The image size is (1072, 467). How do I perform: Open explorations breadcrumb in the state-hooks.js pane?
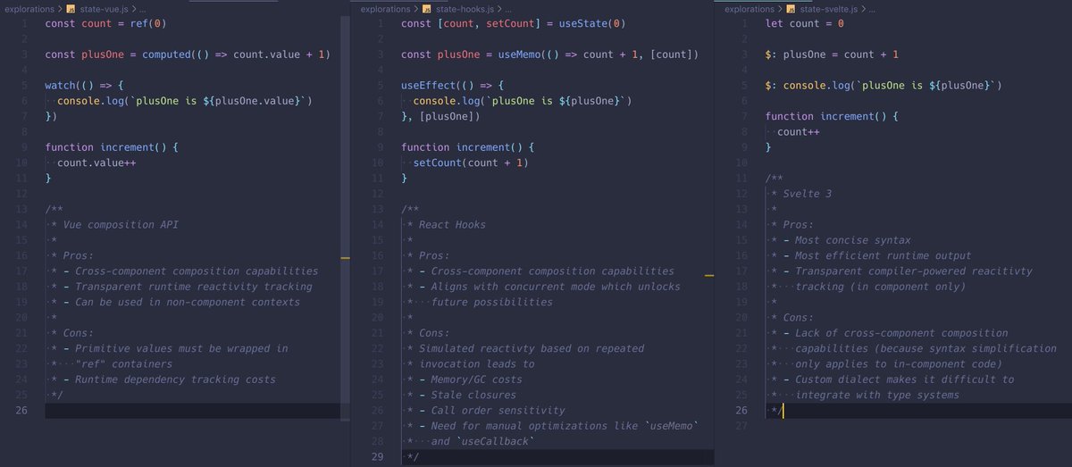click(x=386, y=9)
